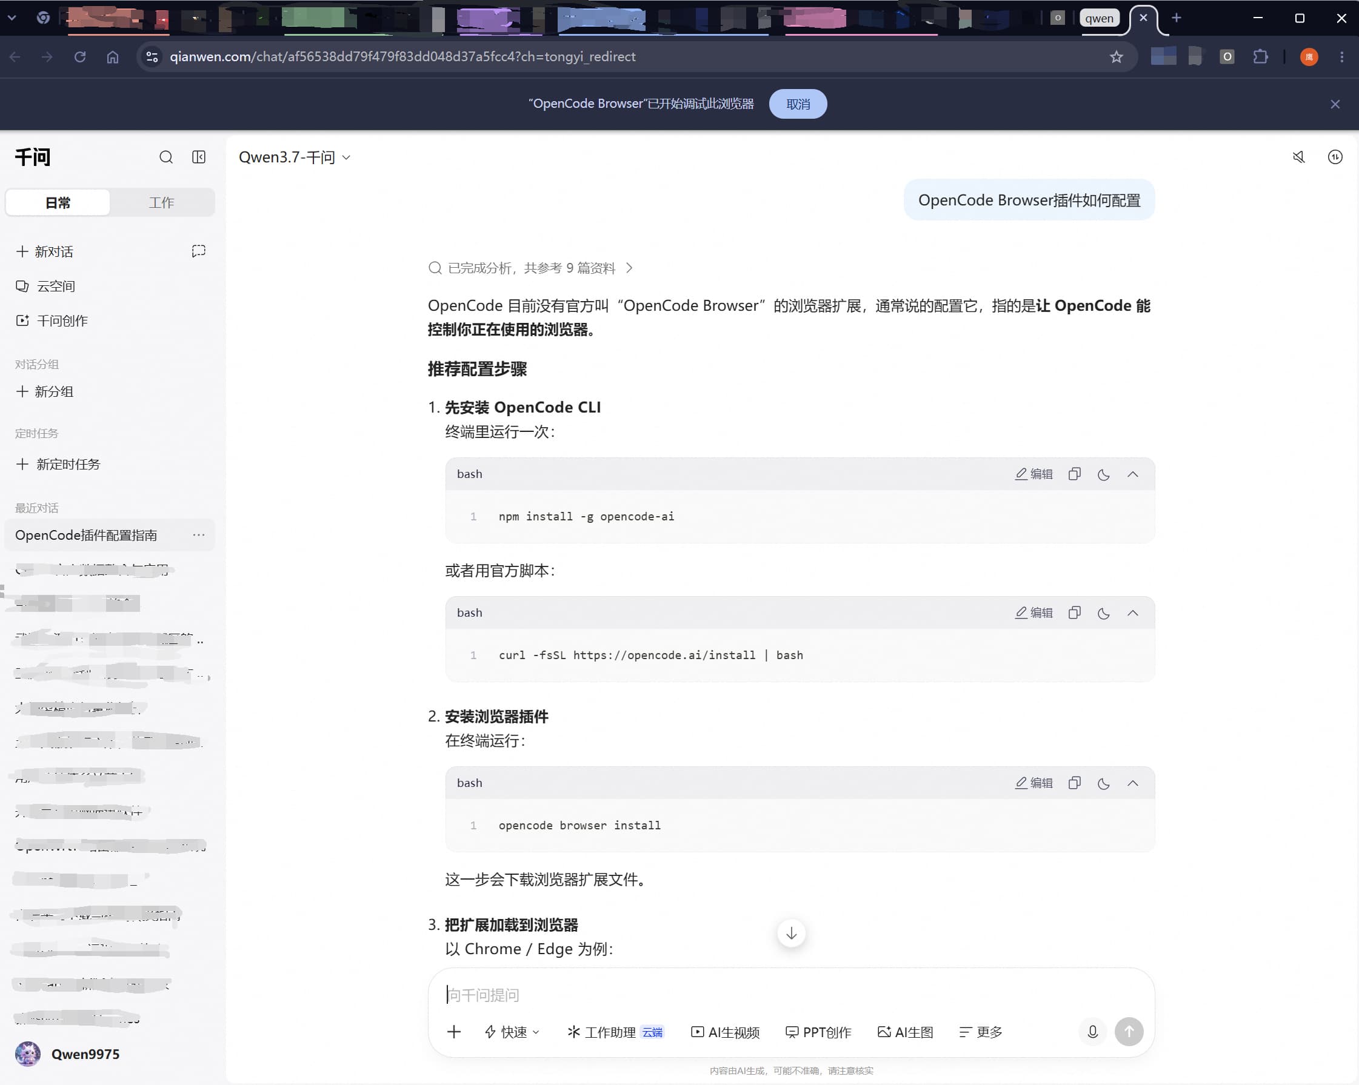
Task: Expand the 已完成分析 reference sources
Action: coord(530,268)
